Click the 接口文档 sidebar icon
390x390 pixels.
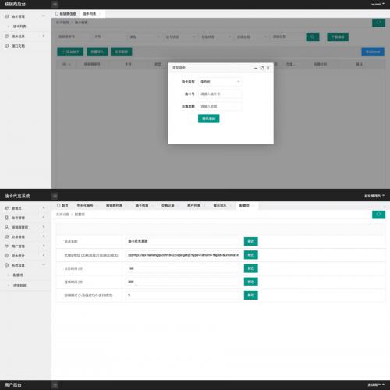(x=7, y=46)
